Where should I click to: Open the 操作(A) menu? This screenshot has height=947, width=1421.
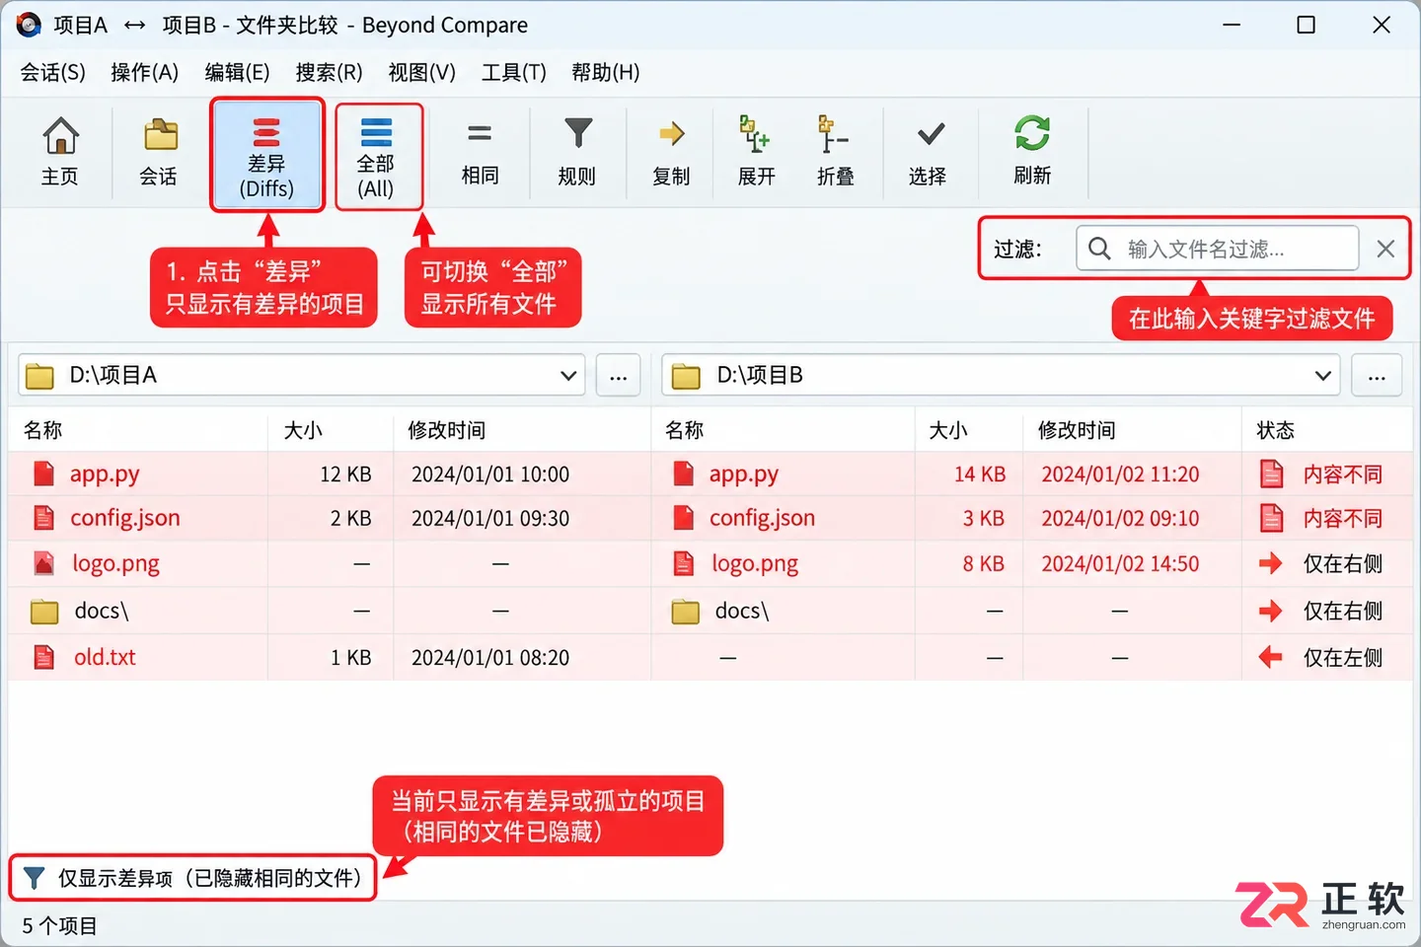pos(144,72)
